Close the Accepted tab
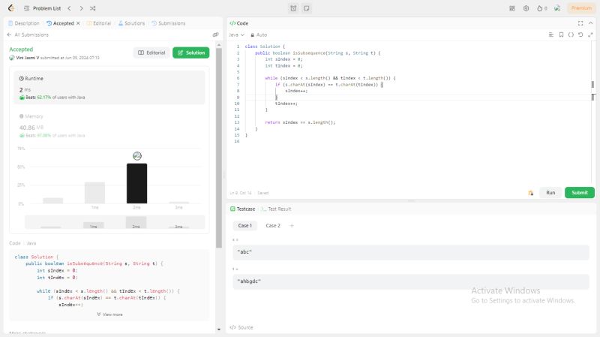The width and height of the screenshot is (600, 337). pos(78,23)
